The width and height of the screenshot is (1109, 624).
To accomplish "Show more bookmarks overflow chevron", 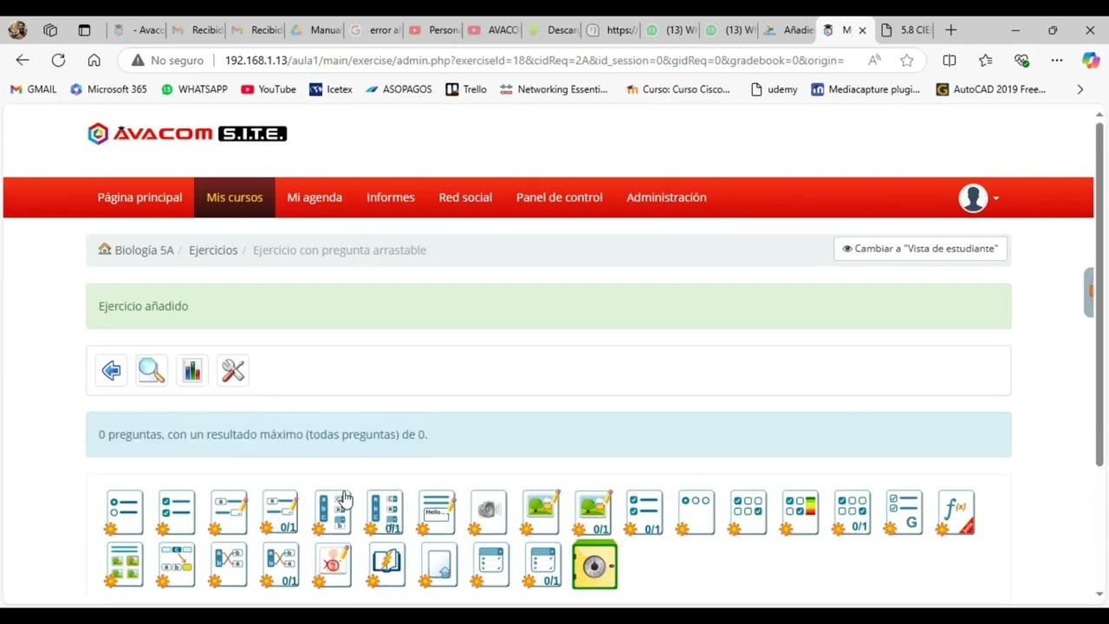I will [x=1080, y=89].
